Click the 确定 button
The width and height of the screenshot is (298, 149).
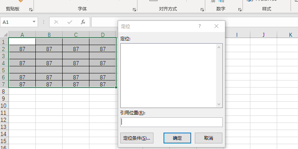pyautogui.click(x=177, y=138)
